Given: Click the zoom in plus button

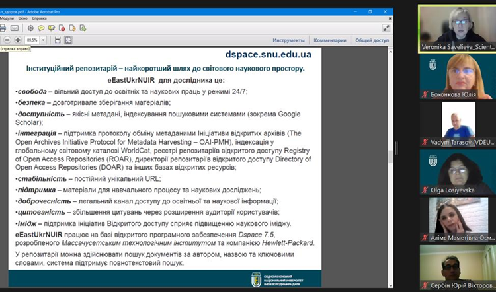Looking at the screenshot, I should click(x=17, y=40).
